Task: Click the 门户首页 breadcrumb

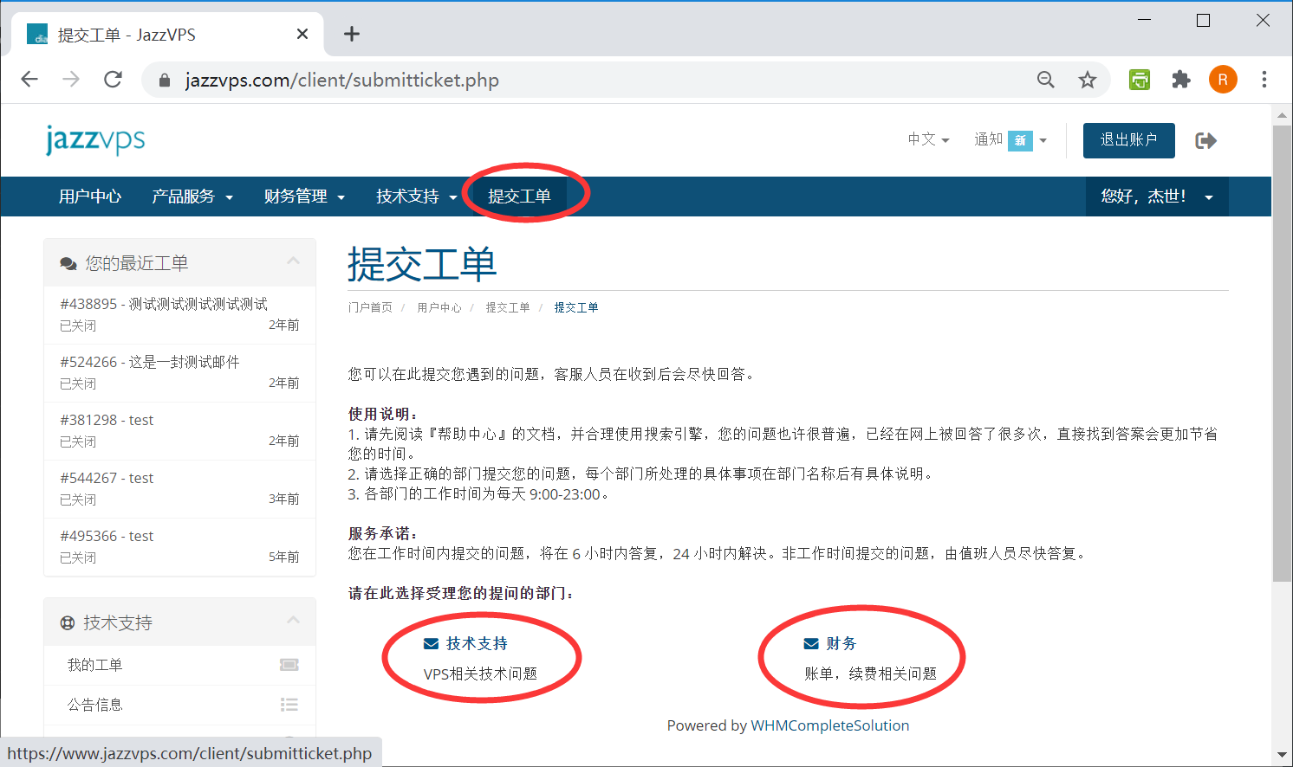Action: click(x=370, y=307)
